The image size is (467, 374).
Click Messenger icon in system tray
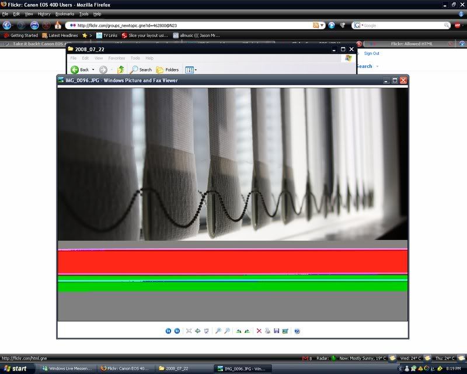[406, 369]
